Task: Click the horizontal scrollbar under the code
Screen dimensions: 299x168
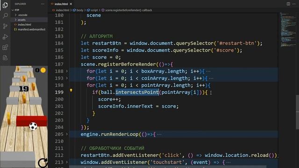Action: [168, 167]
